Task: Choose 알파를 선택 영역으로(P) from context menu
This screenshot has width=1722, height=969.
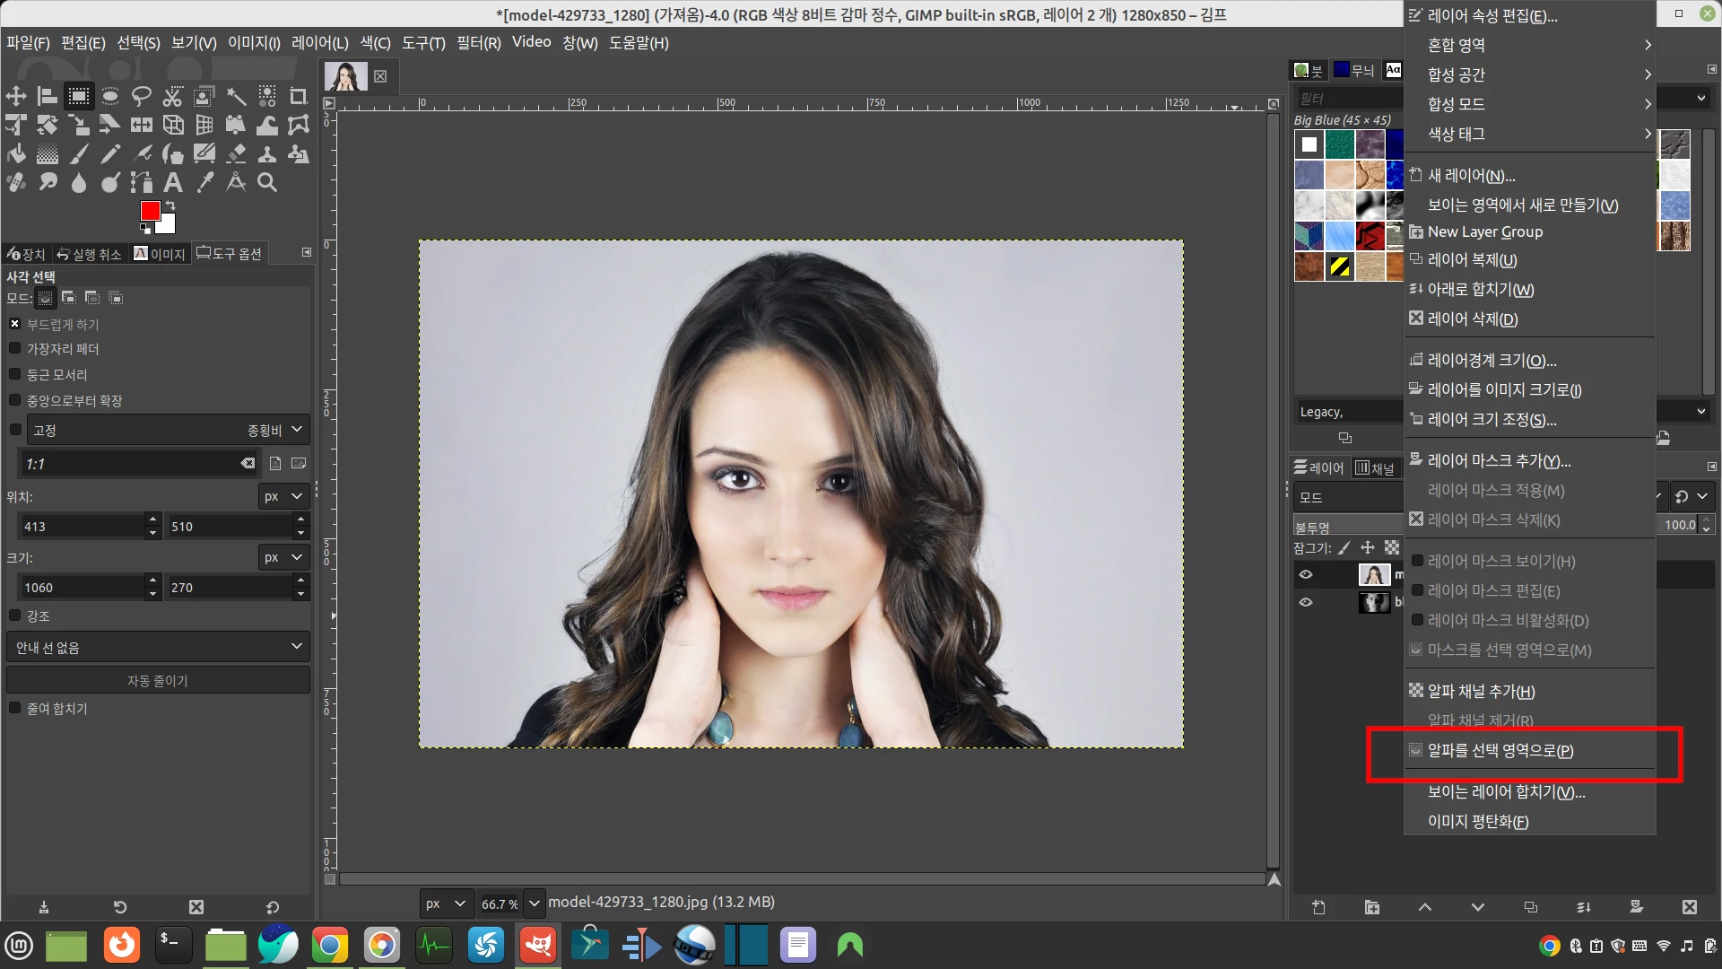Action: [x=1500, y=751]
